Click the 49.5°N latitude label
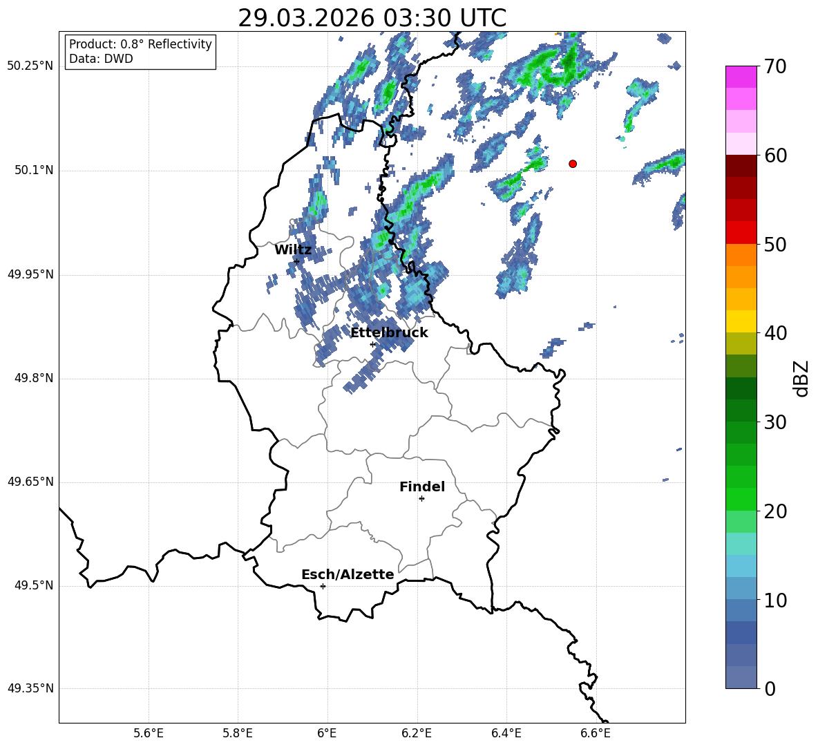Viewport: 818px width, 747px height. click(33, 585)
